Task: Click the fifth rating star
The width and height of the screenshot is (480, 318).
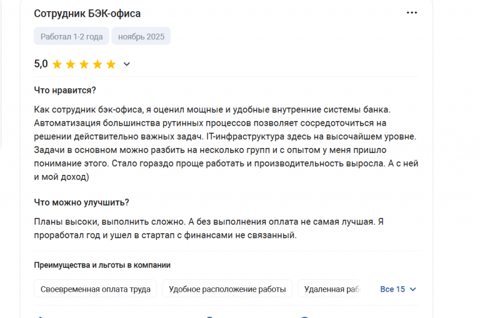Action: click(x=111, y=64)
